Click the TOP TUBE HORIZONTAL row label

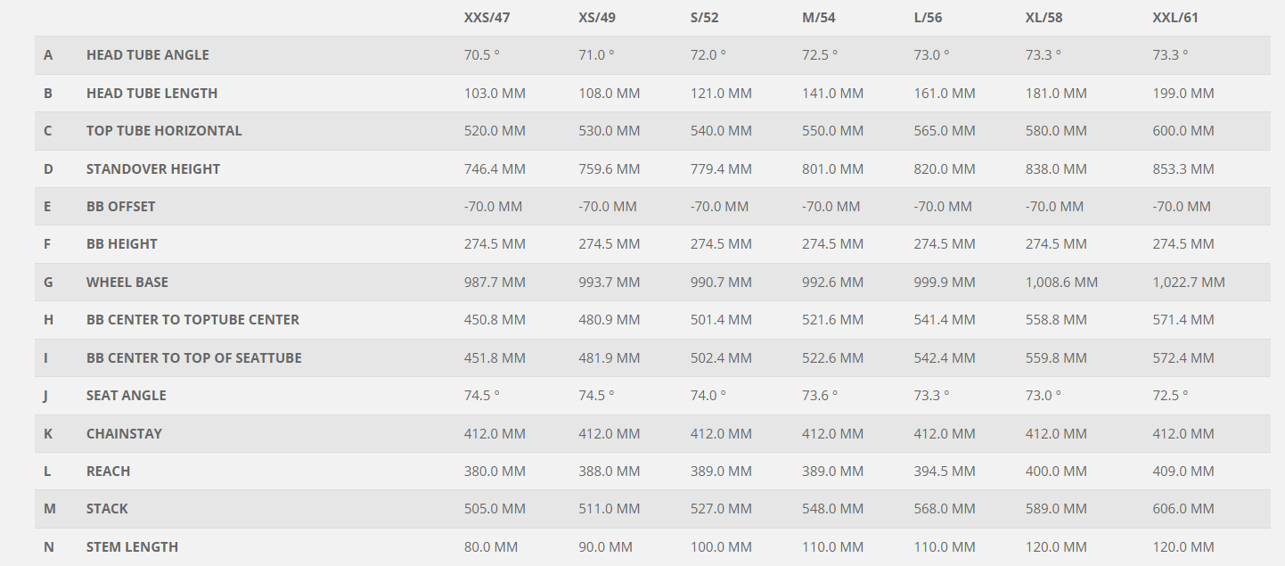[x=164, y=131]
